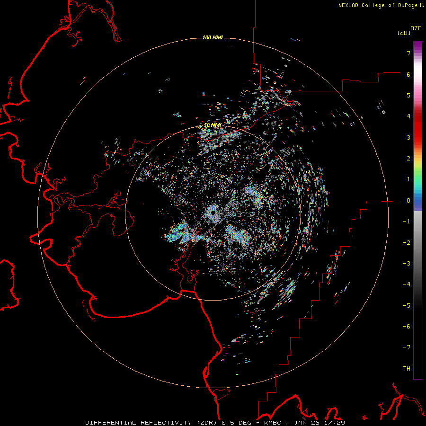This screenshot has width=426, height=426.
Task: Click the TH threshold label on scale
Action: coord(407,369)
